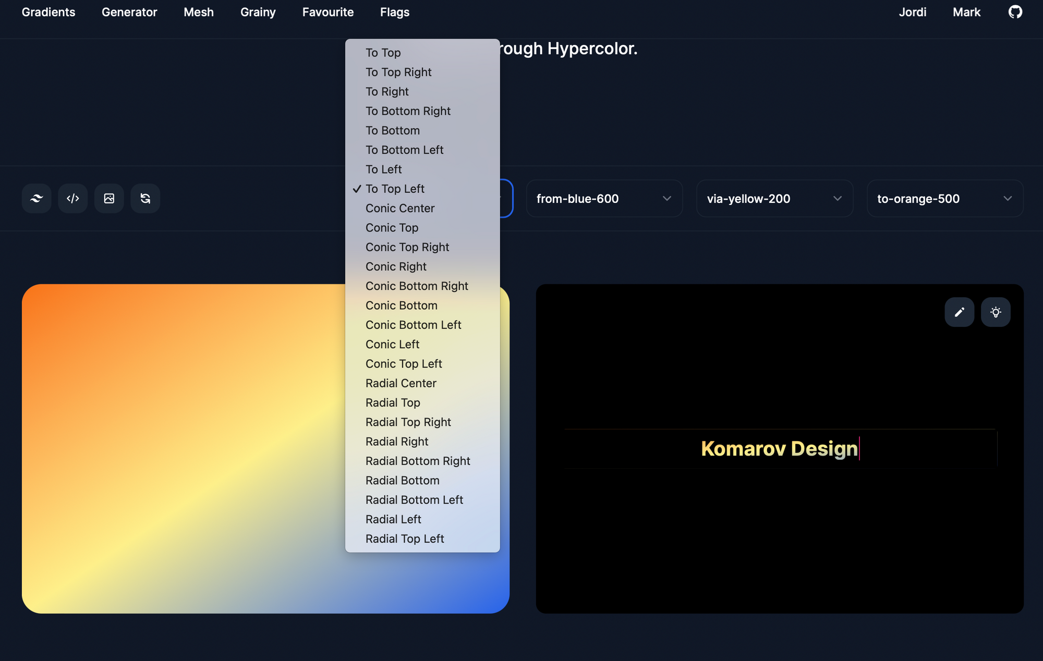Click the orange-blue gradient preview panel
1043x661 pixels.
coord(183,448)
